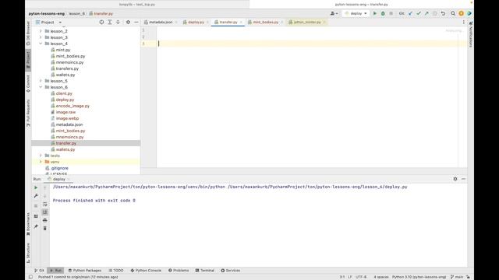Open Project panel gear options

coord(128,23)
